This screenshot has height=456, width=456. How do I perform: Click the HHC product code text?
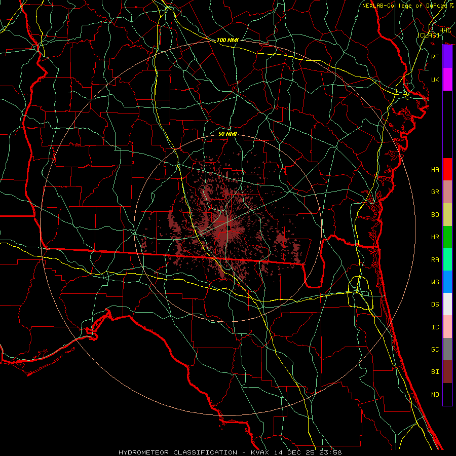click(x=445, y=30)
